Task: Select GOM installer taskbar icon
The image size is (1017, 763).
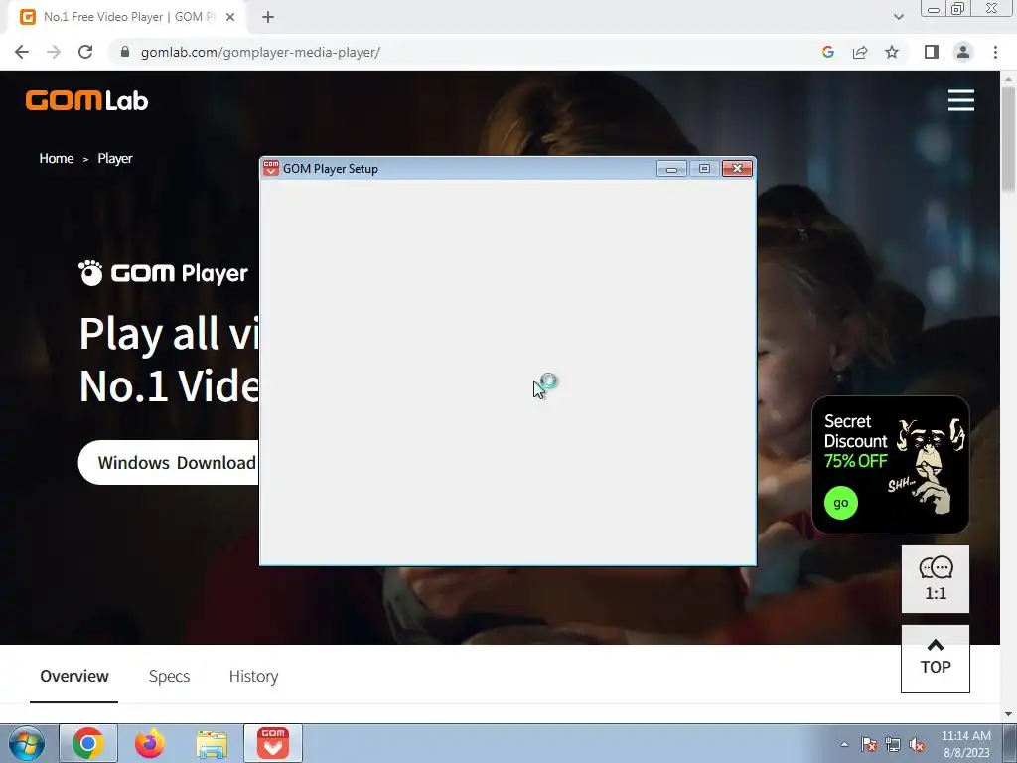Action: pyautogui.click(x=273, y=743)
